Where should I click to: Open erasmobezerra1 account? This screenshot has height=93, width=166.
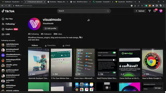click(x=11, y=76)
